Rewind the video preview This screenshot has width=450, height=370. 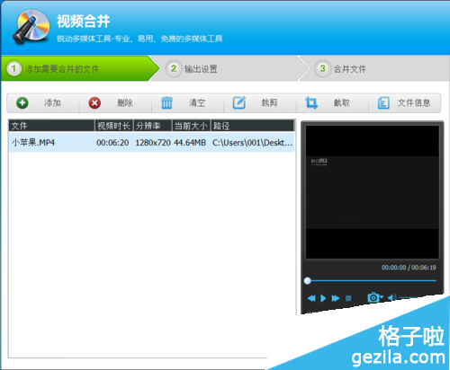click(311, 298)
